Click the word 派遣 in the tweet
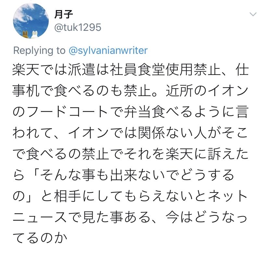The image size is (269, 258). coord(82,70)
